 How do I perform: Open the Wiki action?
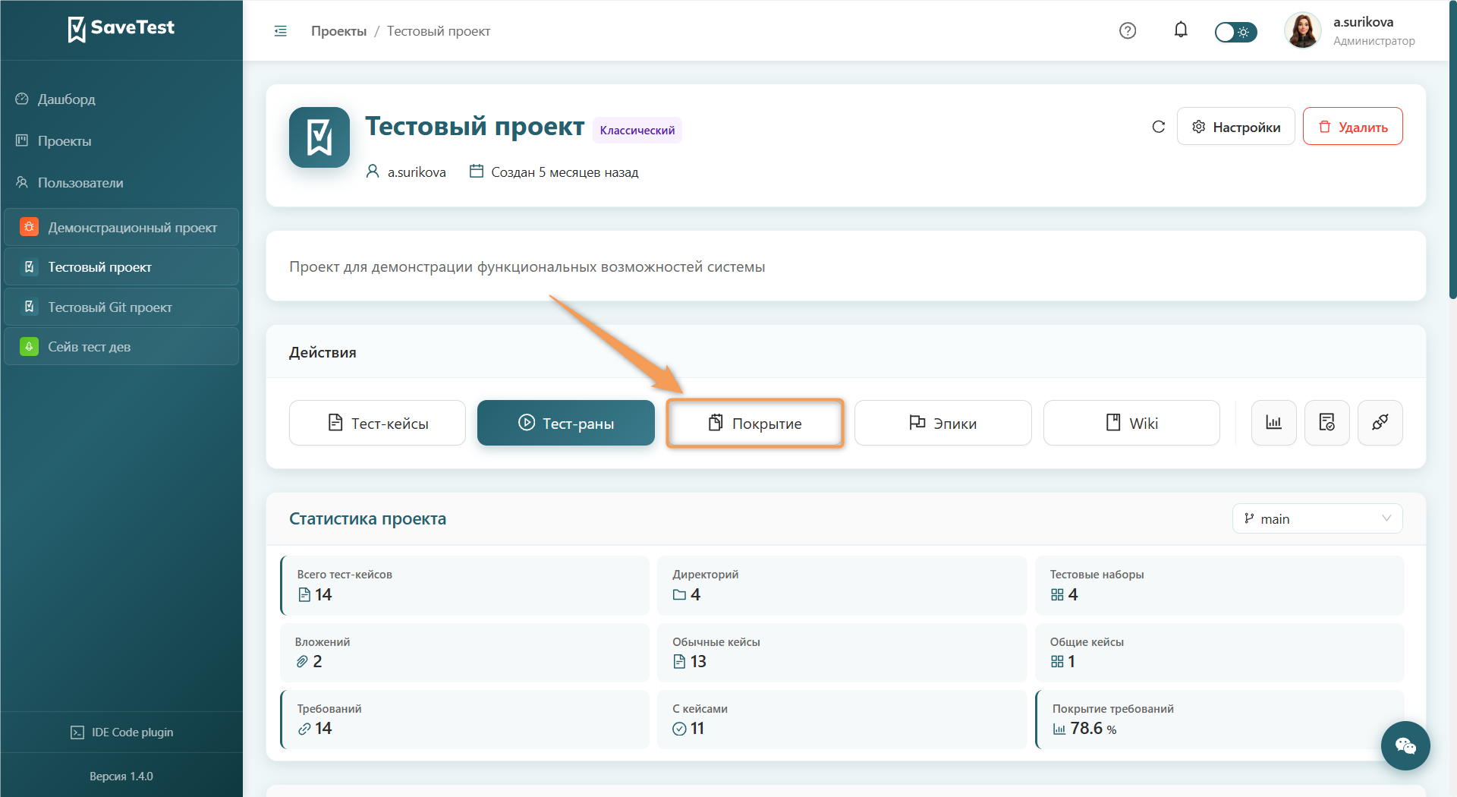pyautogui.click(x=1131, y=423)
